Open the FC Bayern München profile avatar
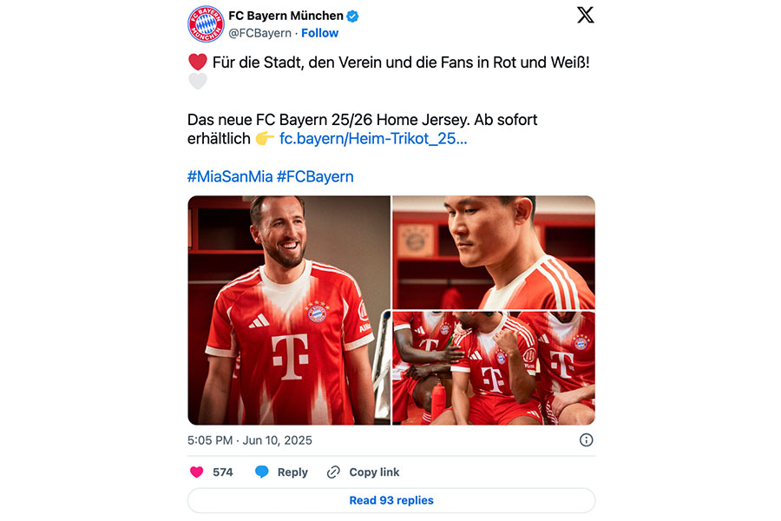Viewport: 781px width, 521px height. [x=206, y=24]
